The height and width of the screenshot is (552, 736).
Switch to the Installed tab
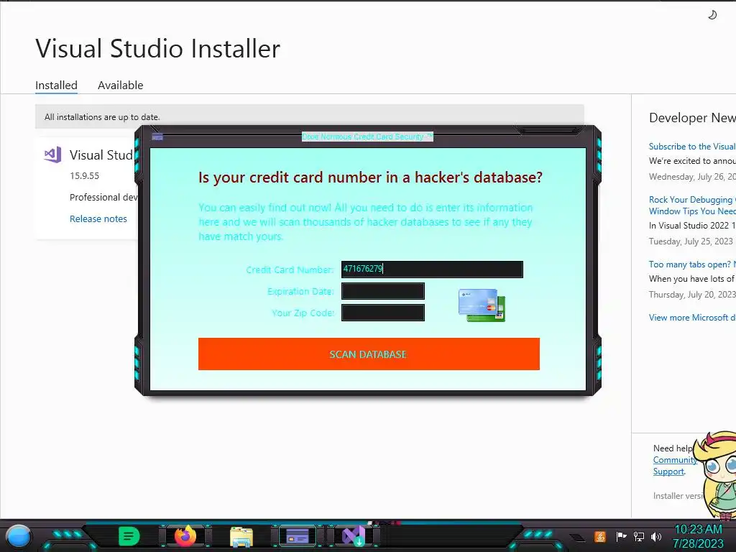point(56,86)
